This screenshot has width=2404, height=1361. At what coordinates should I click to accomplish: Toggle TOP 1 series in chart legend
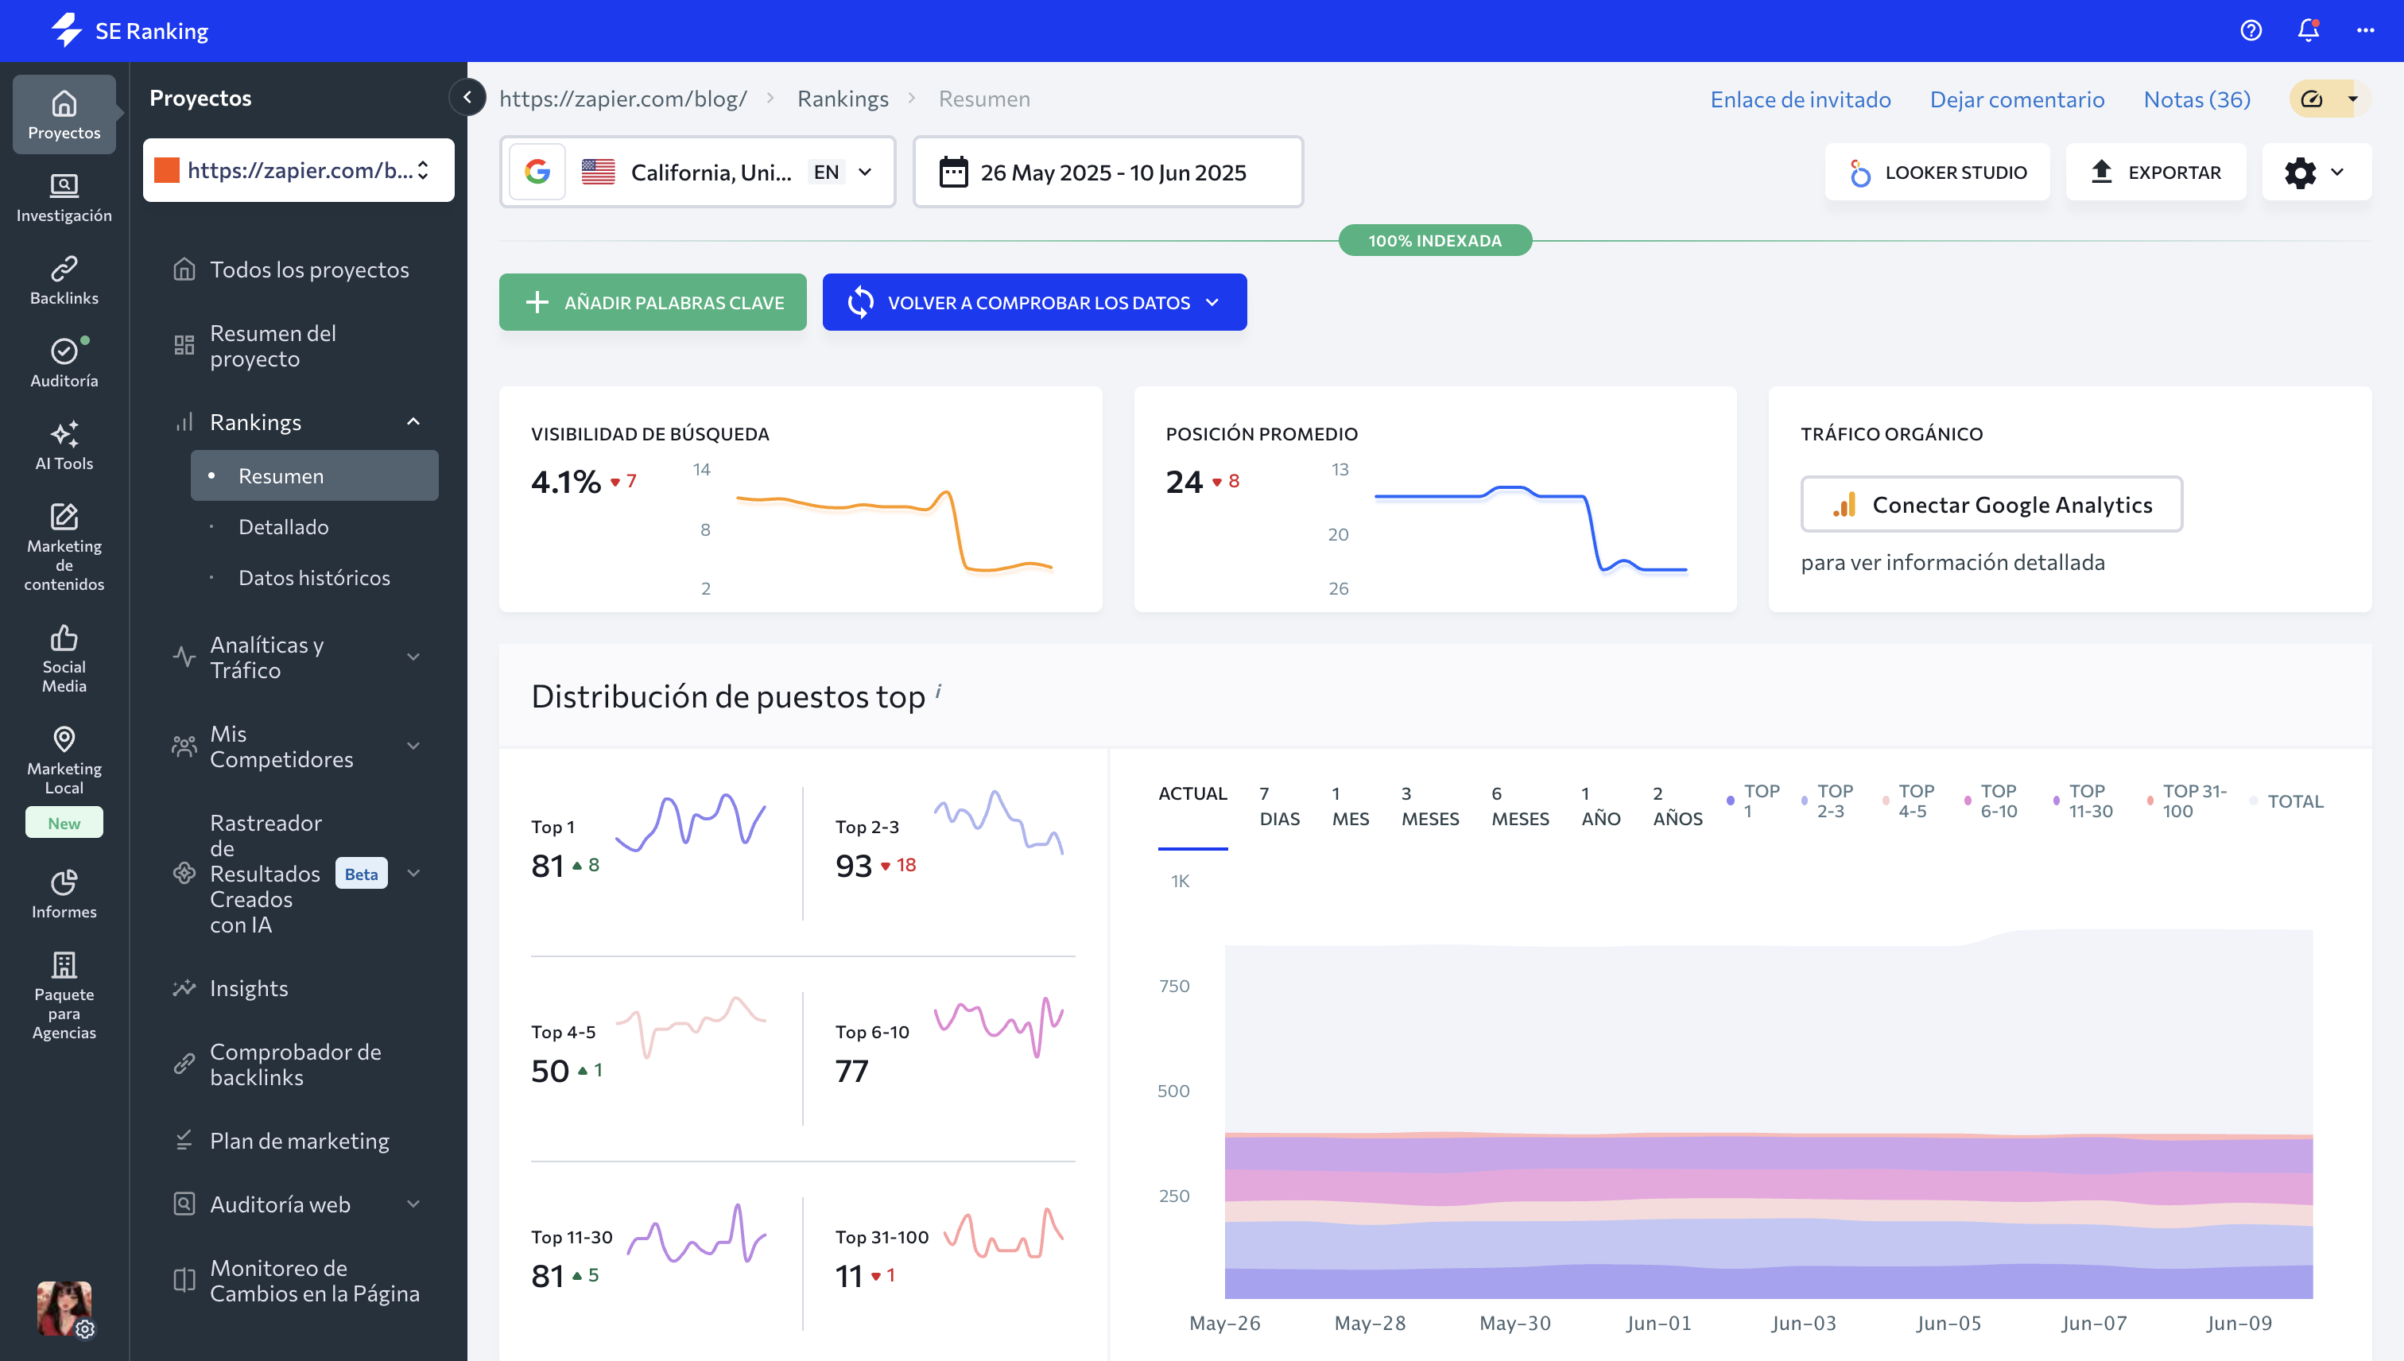[1754, 801]
